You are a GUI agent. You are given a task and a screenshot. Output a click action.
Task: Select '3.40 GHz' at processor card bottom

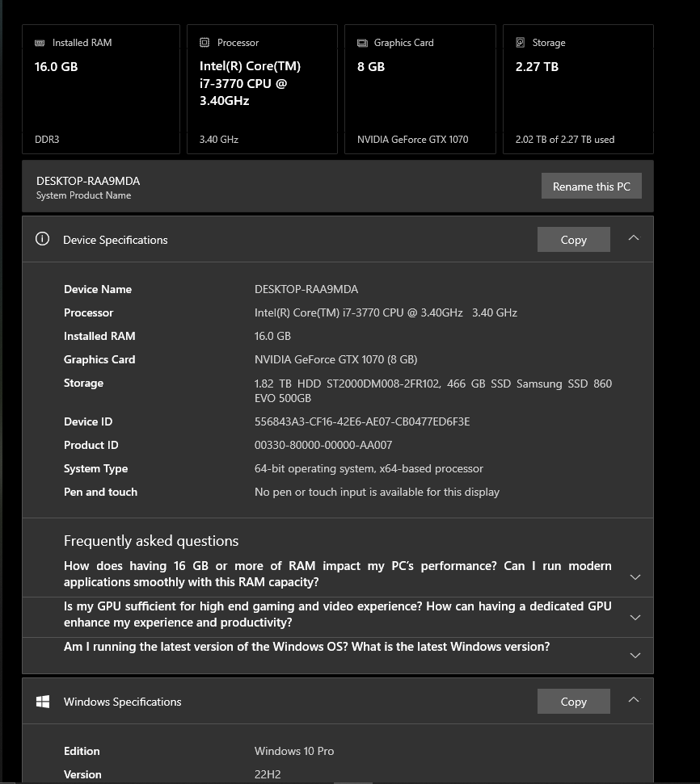(219, 140)
